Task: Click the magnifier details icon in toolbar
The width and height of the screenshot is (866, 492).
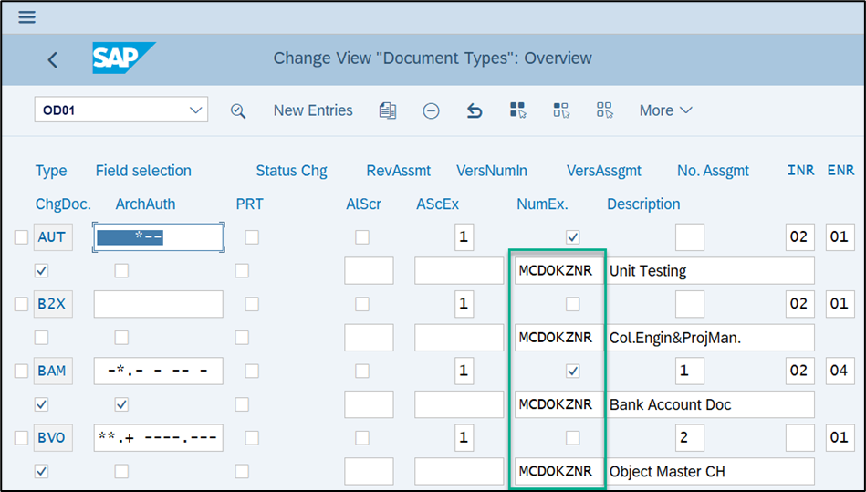Action: (238, 110)
